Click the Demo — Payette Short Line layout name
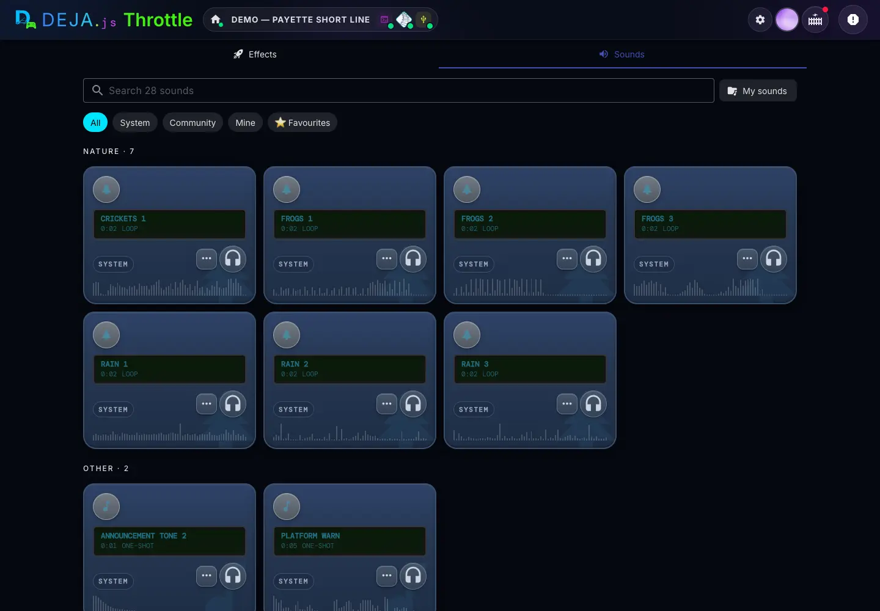The image size is (880, 611). click(301, 20)
